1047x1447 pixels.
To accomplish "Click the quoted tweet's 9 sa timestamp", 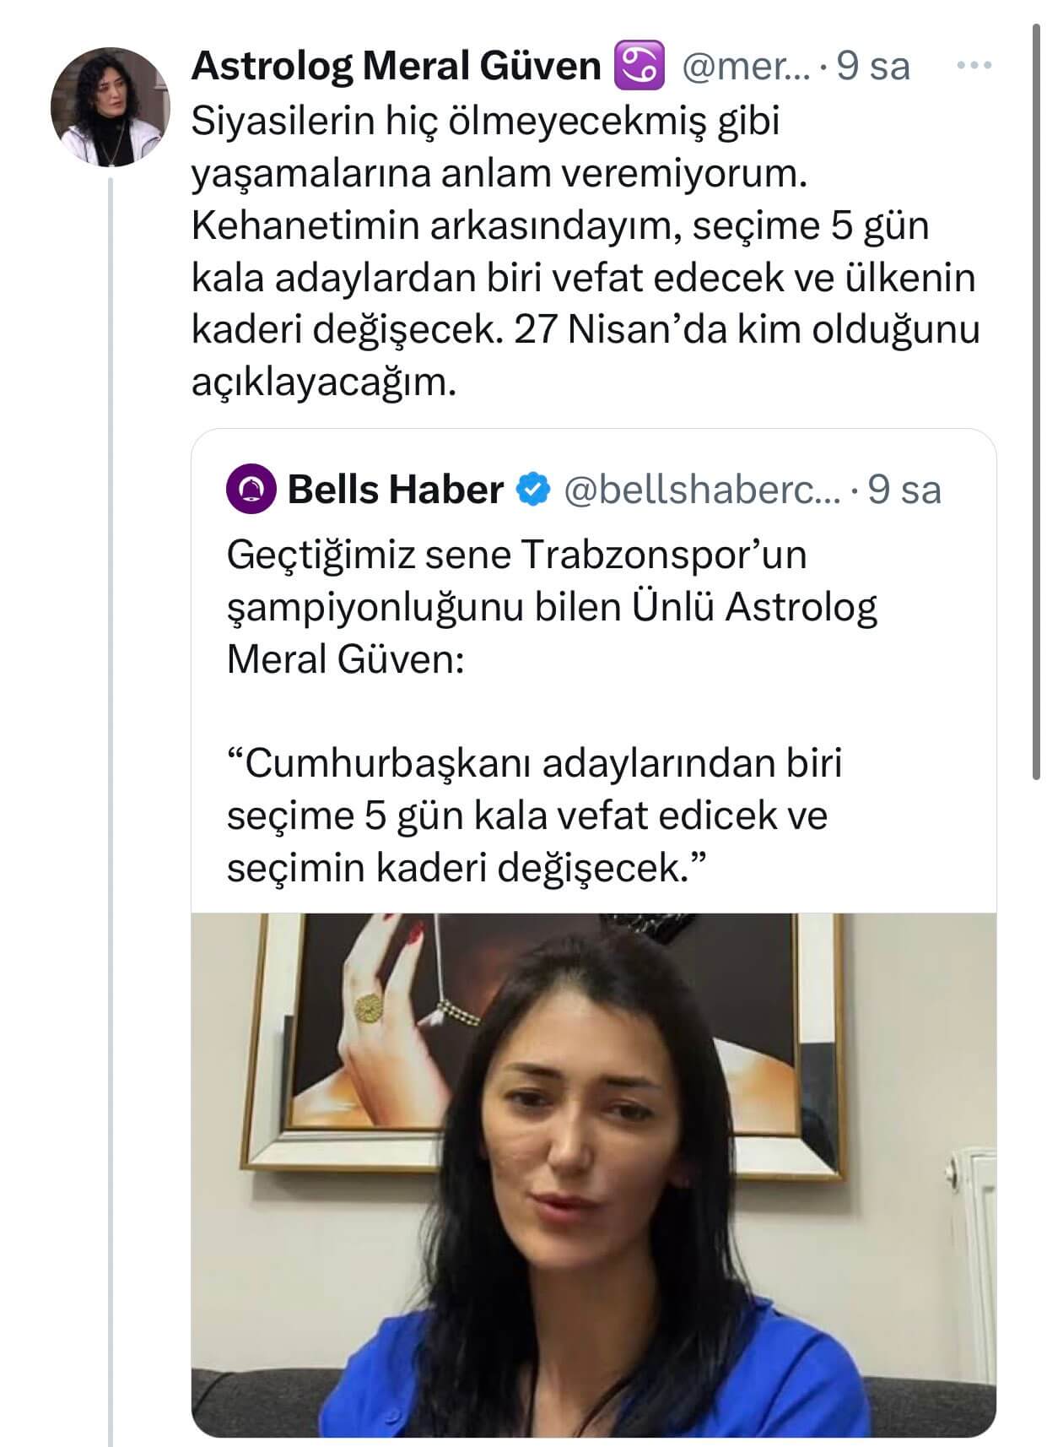I will click(x=905, y=490).
